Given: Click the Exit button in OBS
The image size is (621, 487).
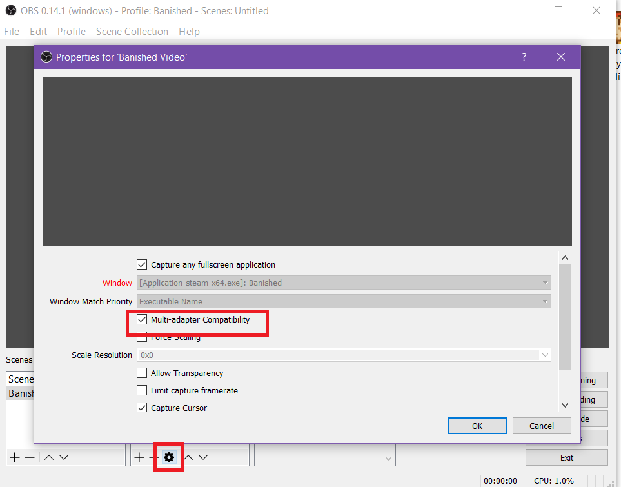Looking at the screenshot, I should (x=567, y=458).
